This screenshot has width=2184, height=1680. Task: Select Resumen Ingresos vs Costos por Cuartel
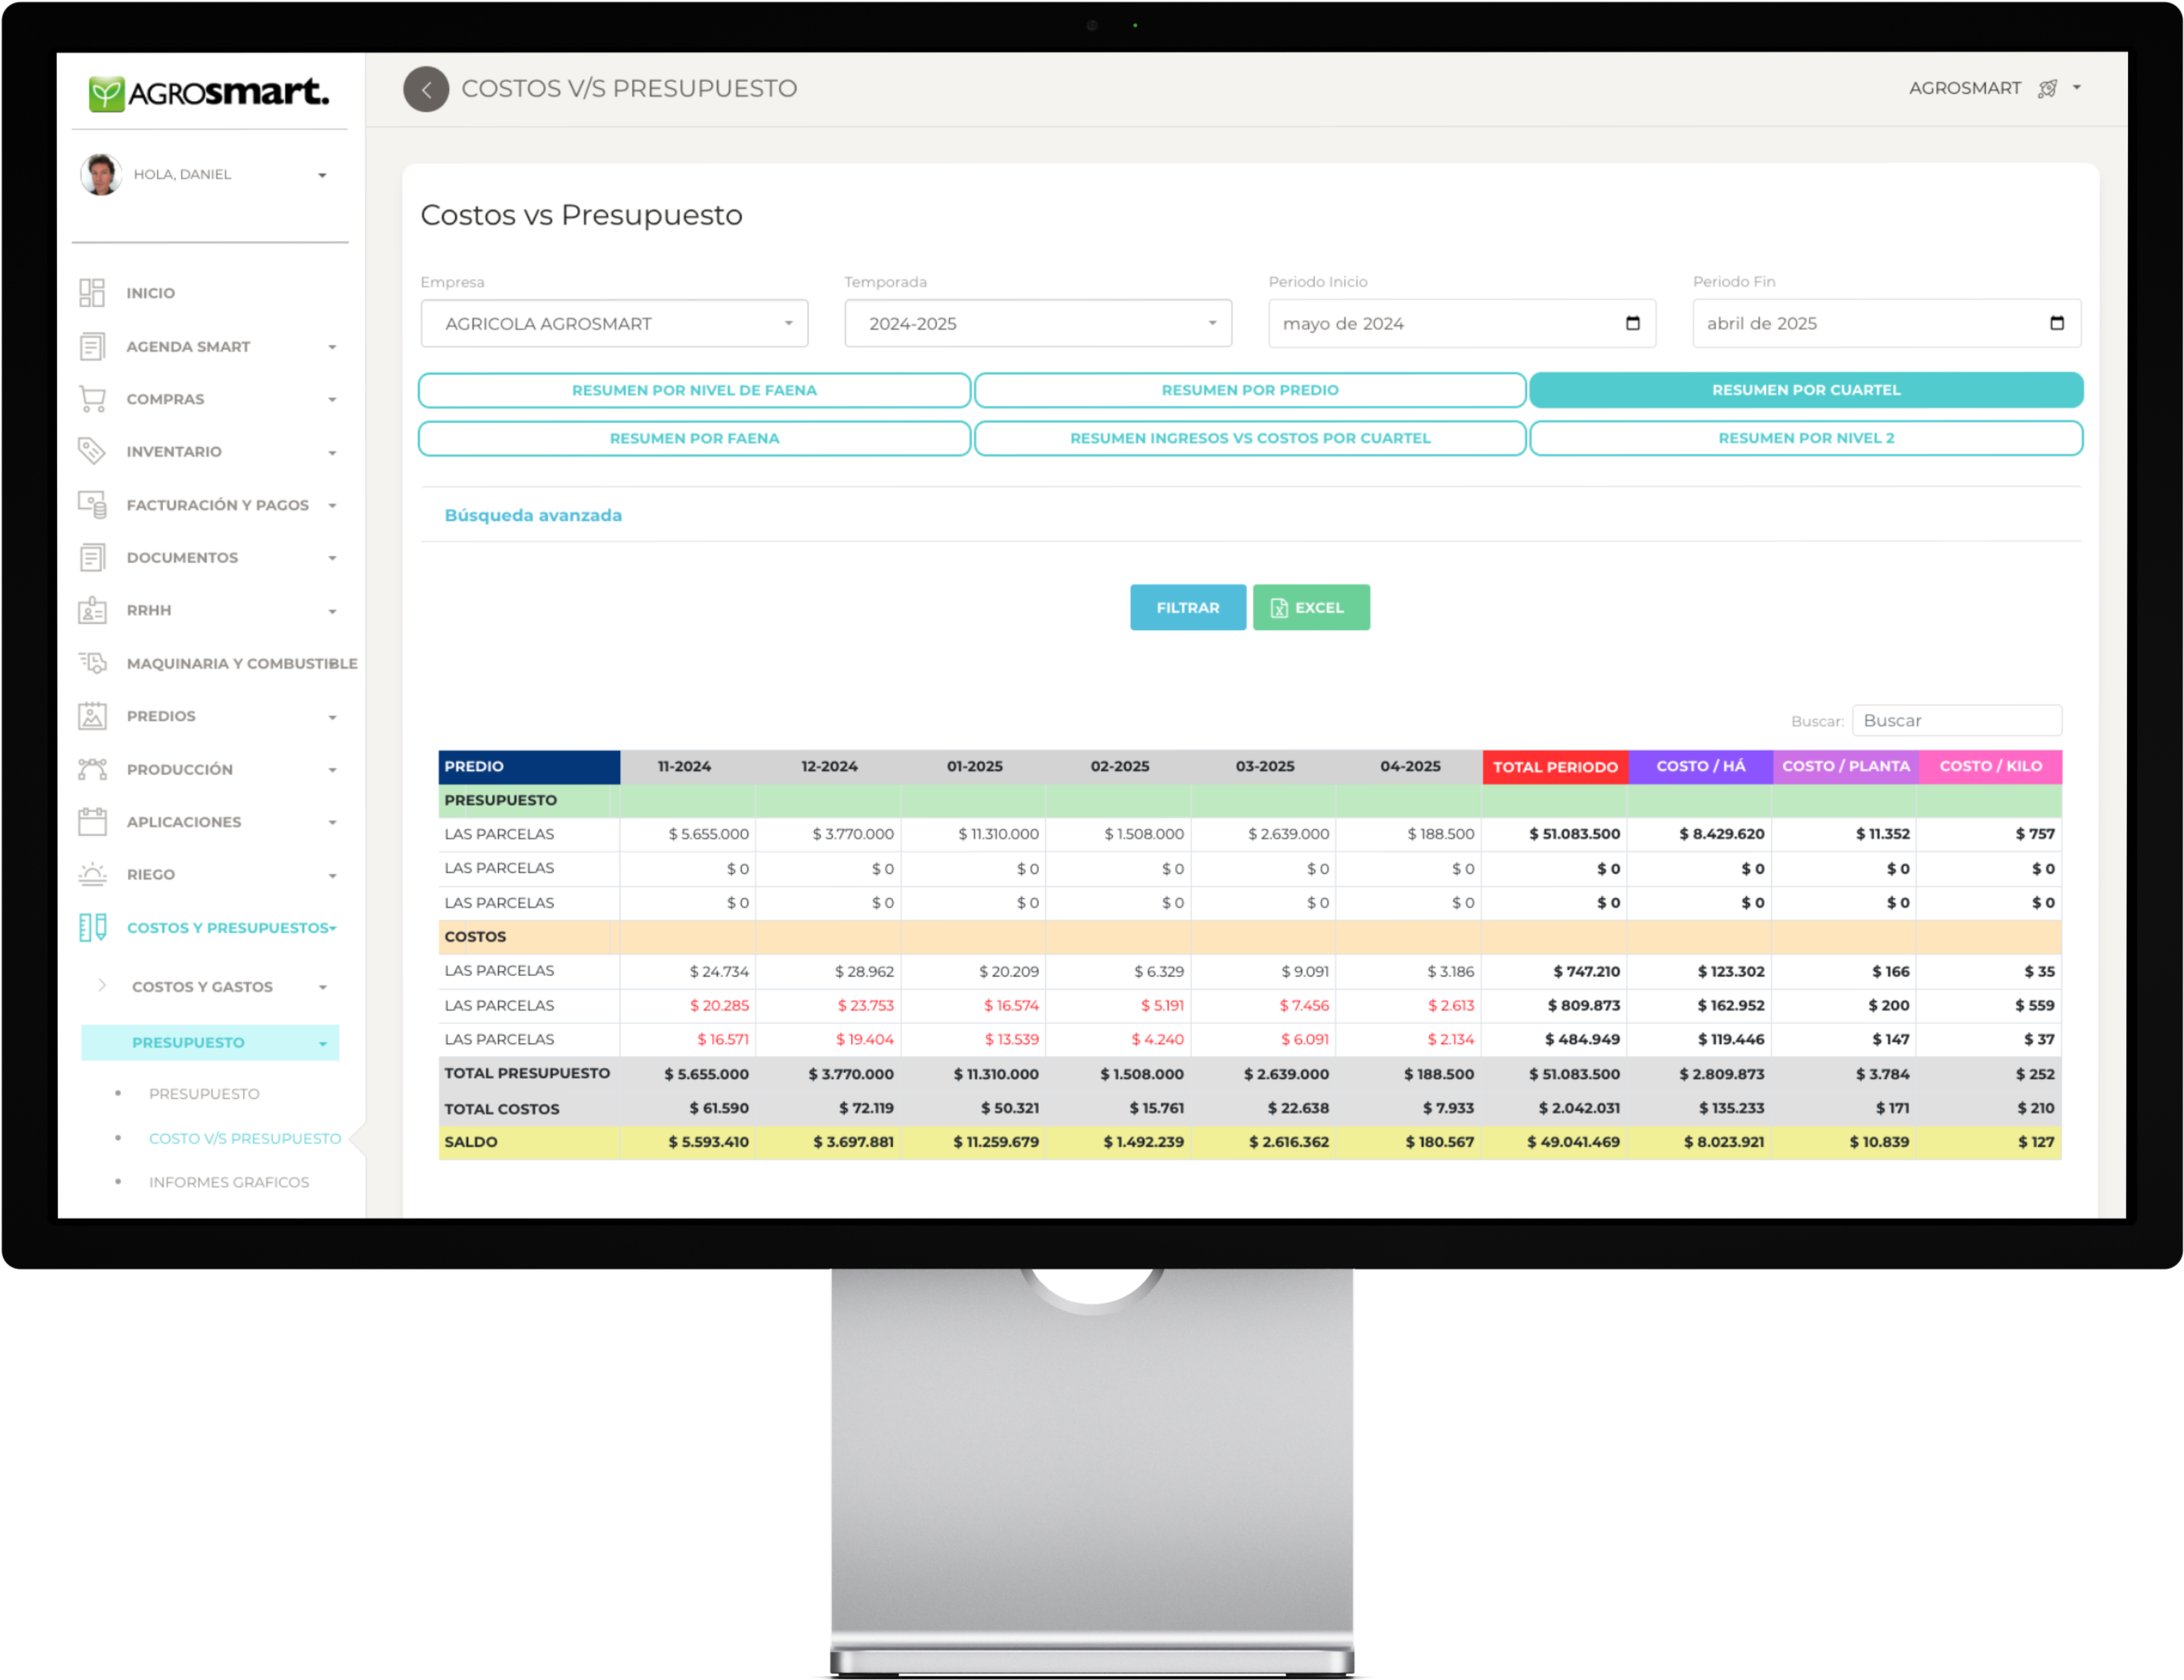(1249, 438)
